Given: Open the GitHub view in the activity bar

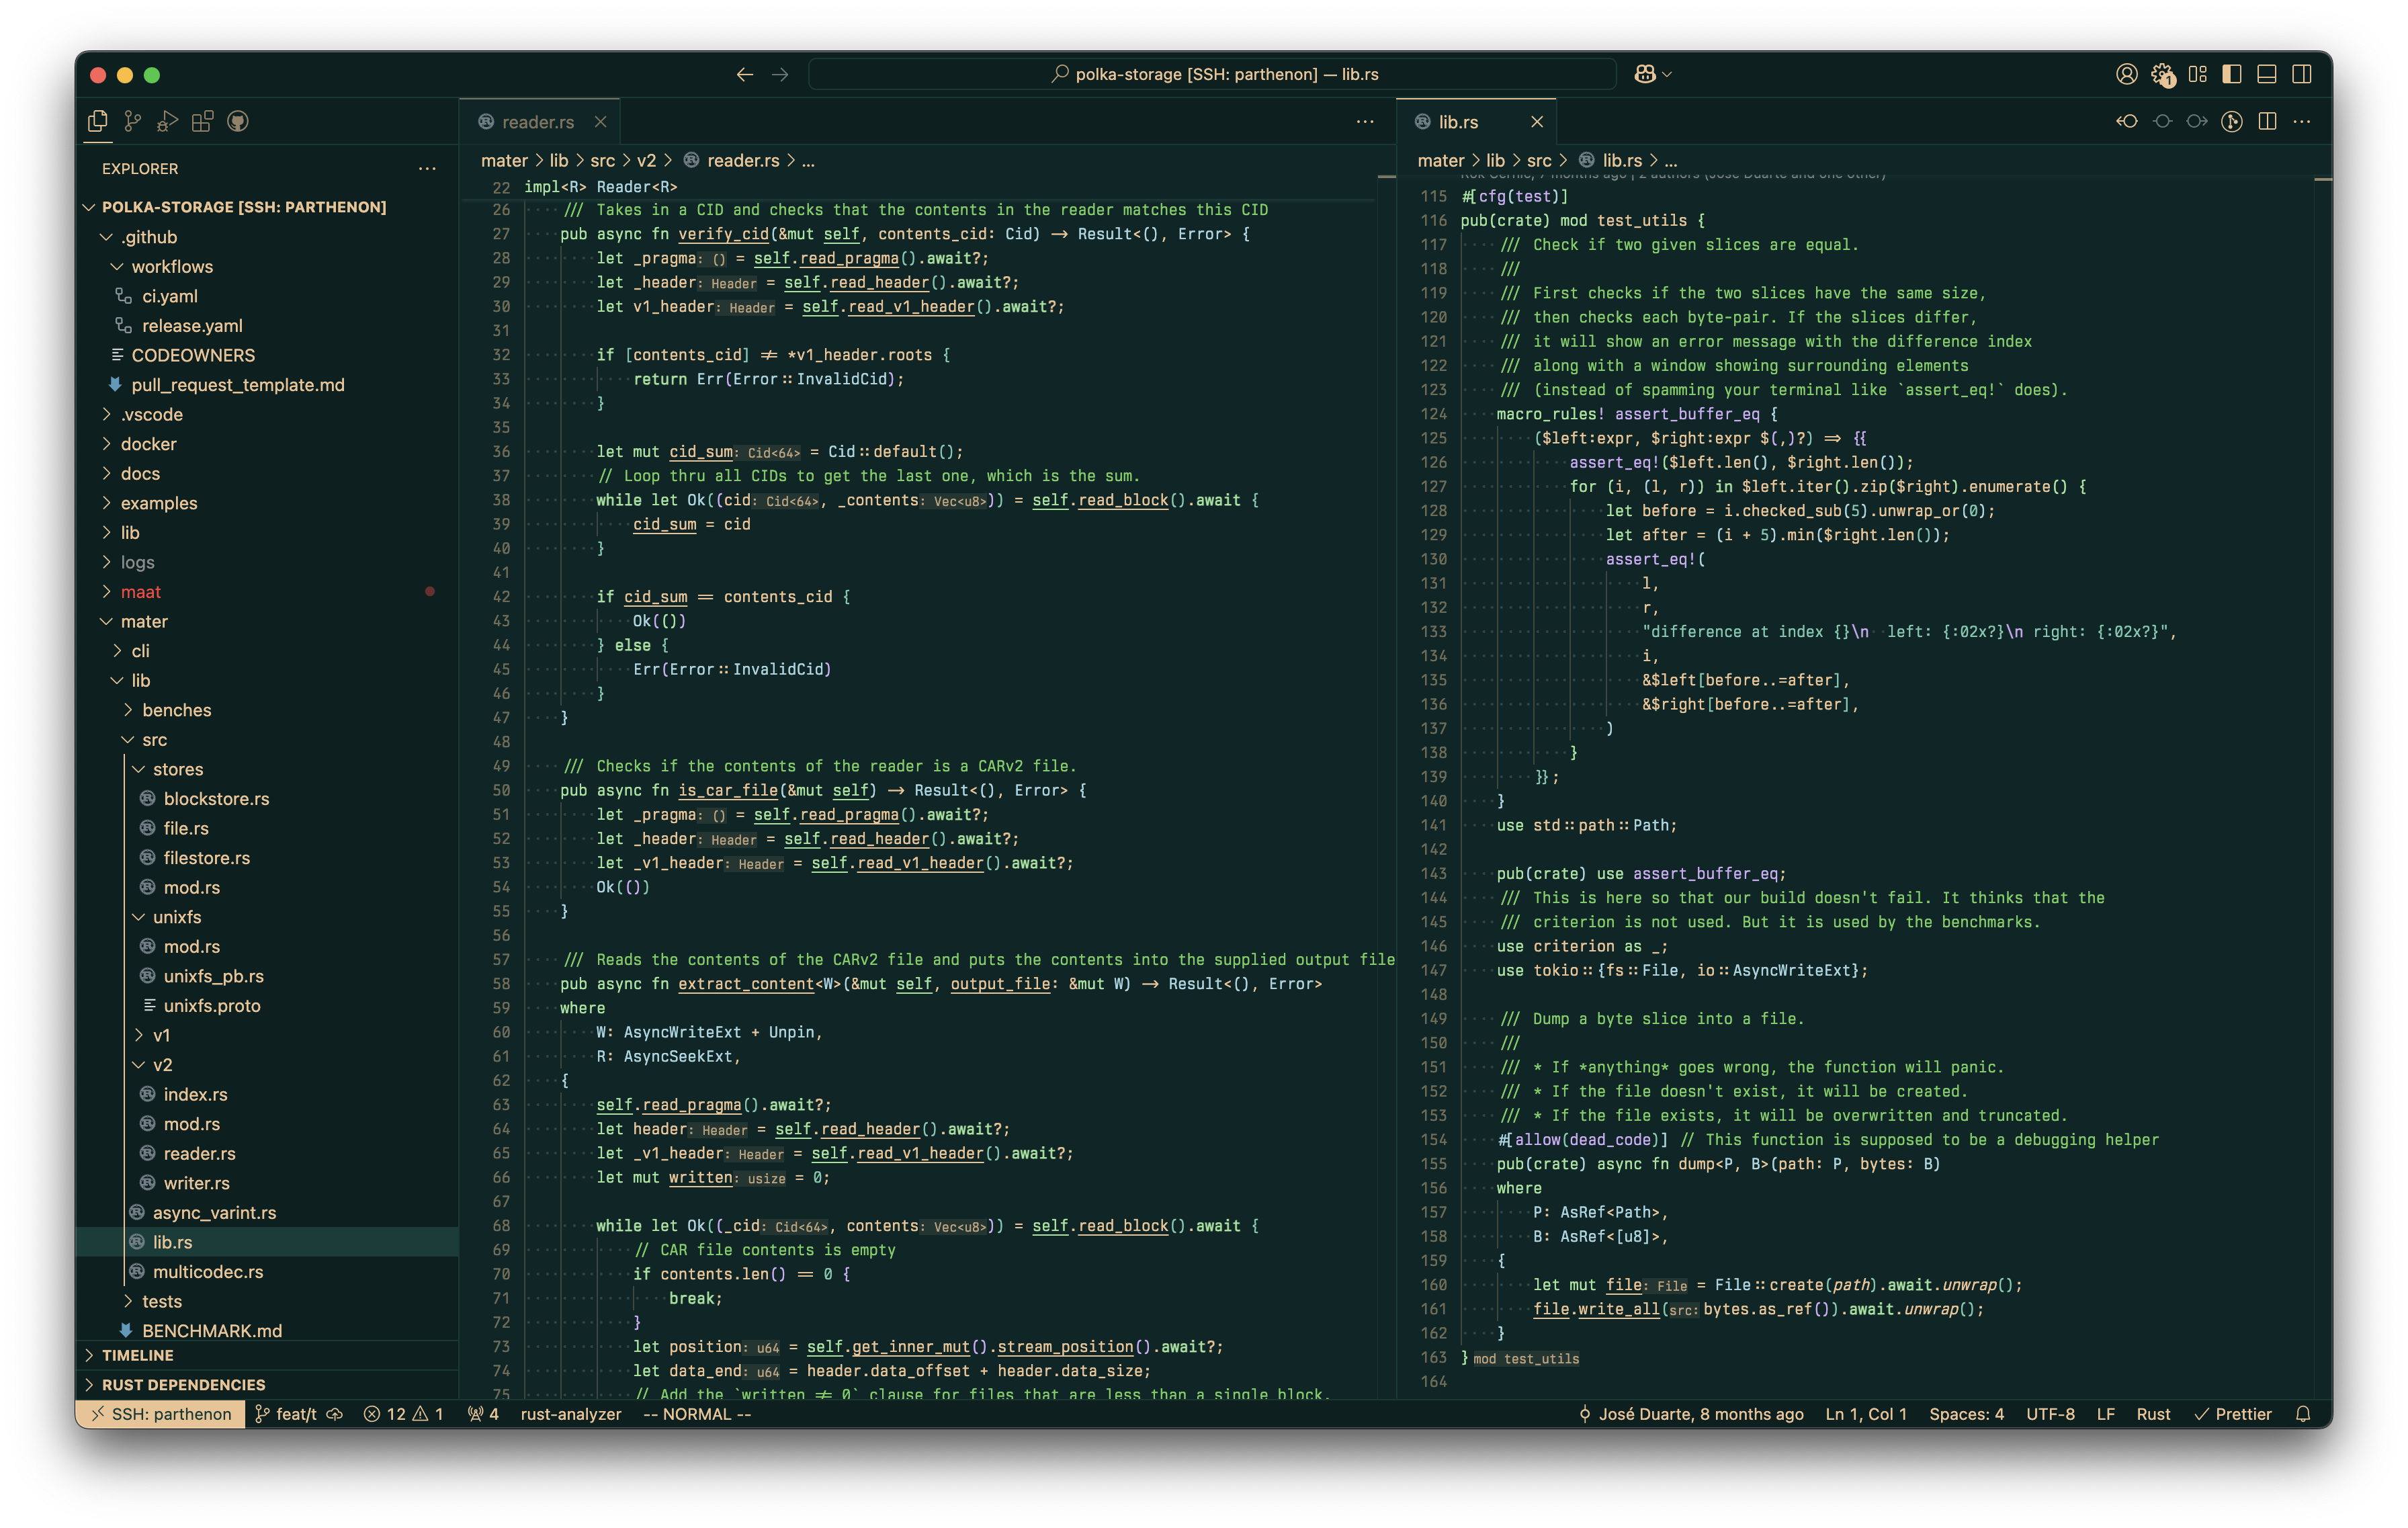Looking at the screenshot, I should click(237, 121).
